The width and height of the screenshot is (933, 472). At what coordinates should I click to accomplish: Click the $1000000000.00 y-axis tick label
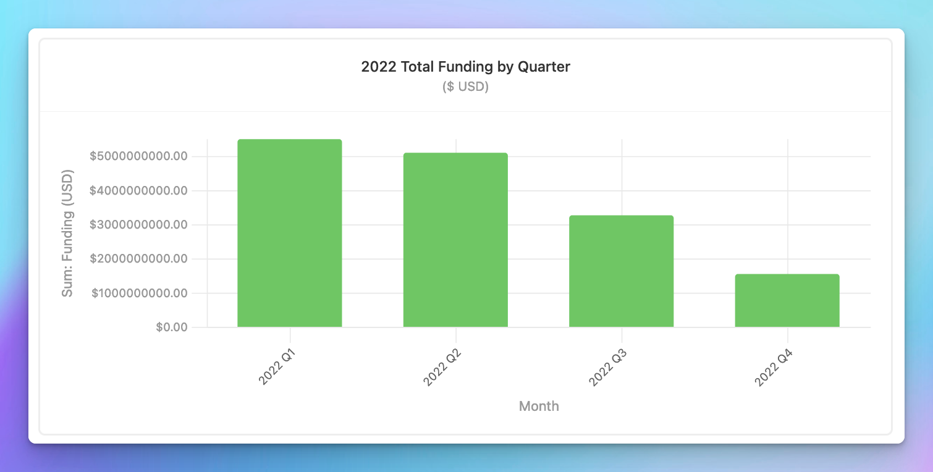pyautogui.click(x=139, y=293)
